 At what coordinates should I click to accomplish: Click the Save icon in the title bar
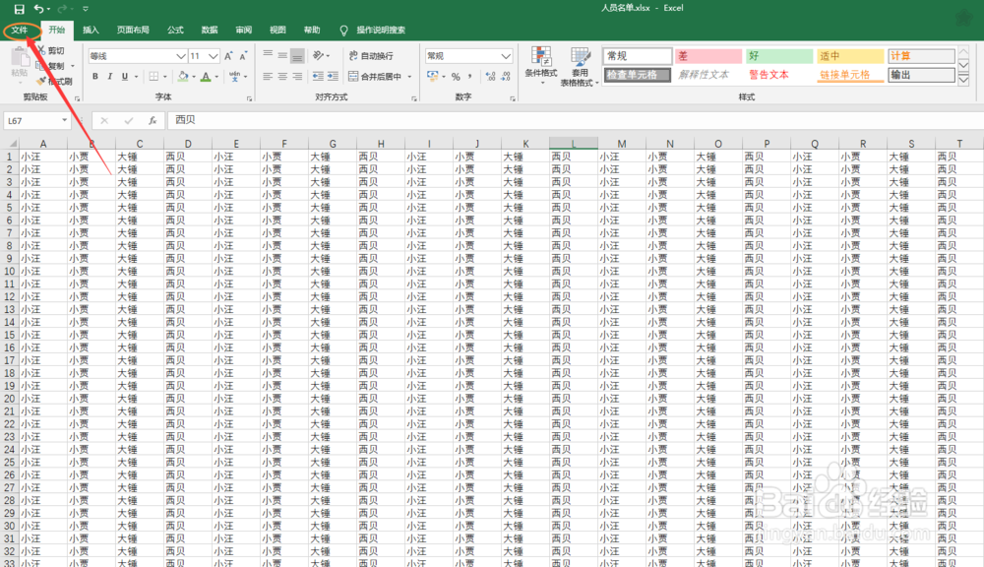(19, 9)
